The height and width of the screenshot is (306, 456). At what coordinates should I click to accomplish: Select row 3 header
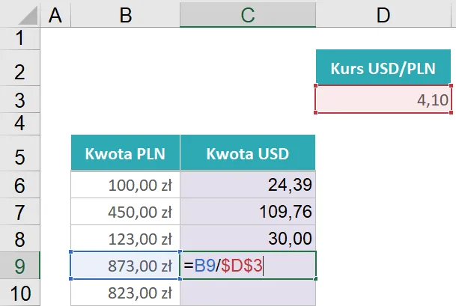point(19,100)
